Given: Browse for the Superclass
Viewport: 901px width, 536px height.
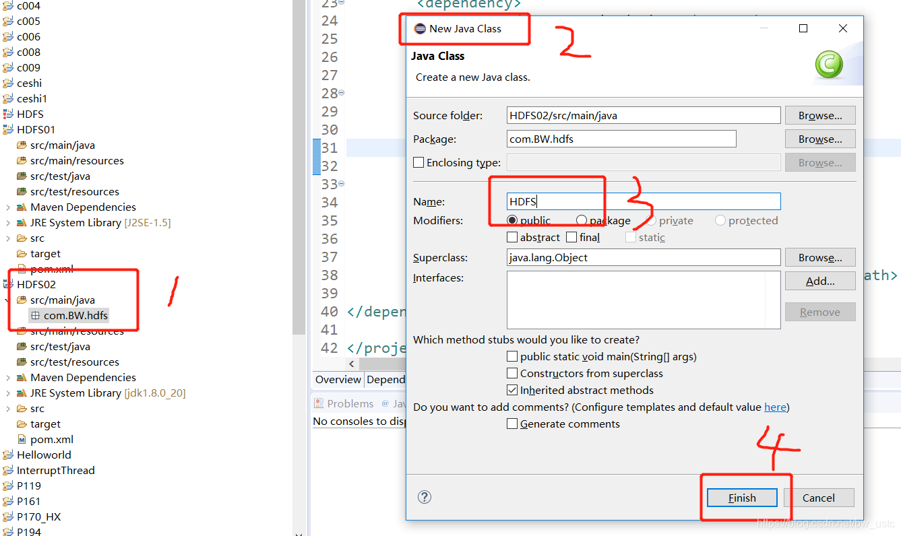Looking at the screenshot, I should pyautogui.click(x=820, y=257).
